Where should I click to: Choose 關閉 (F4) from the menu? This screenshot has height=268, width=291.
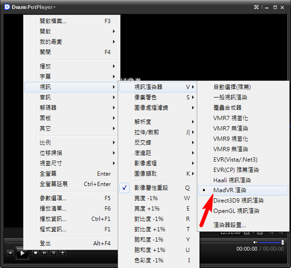click(73, 52)
